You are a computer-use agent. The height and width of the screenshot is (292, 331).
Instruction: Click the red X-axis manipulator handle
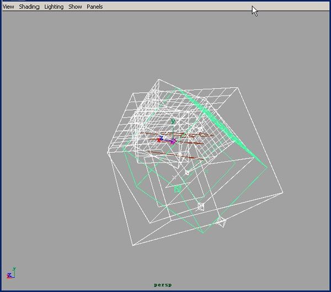tap(159, 140)
